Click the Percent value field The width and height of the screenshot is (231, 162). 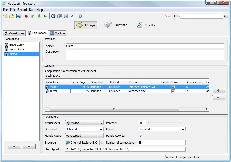pos(142,123)
